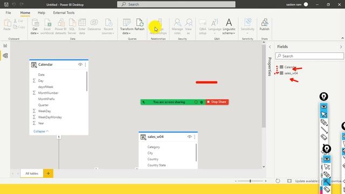Click fit to screen icon in status bar
345x194 pixels.
click(289, 181)
